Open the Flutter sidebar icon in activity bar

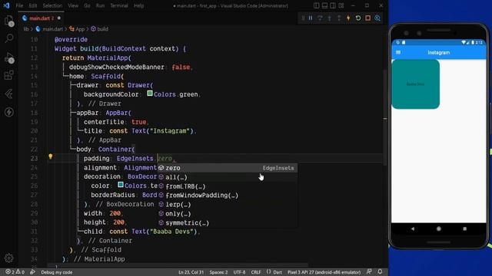tap(9, 94)
